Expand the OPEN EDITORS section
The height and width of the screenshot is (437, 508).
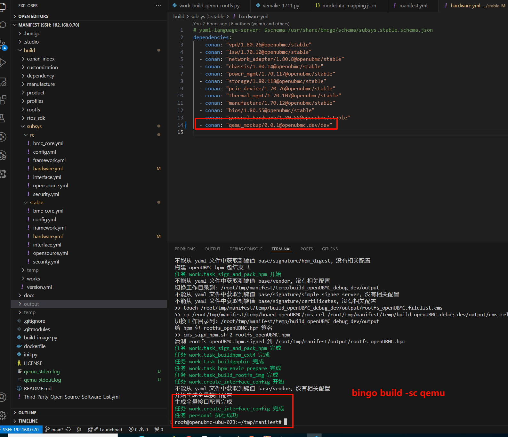[x=33, y=16]
